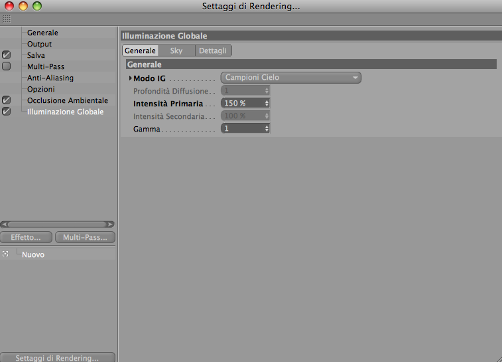
Task: Disable the Illuminazione Globale checkbox
Action: (6, 112)
